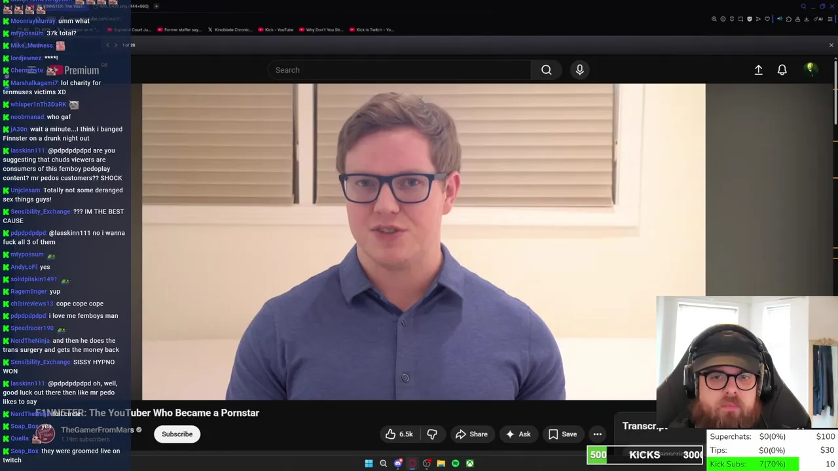Viewport: 838px width, 471px height.
Task: Like the video with 6.5k likes
Action: coord(399,434)
